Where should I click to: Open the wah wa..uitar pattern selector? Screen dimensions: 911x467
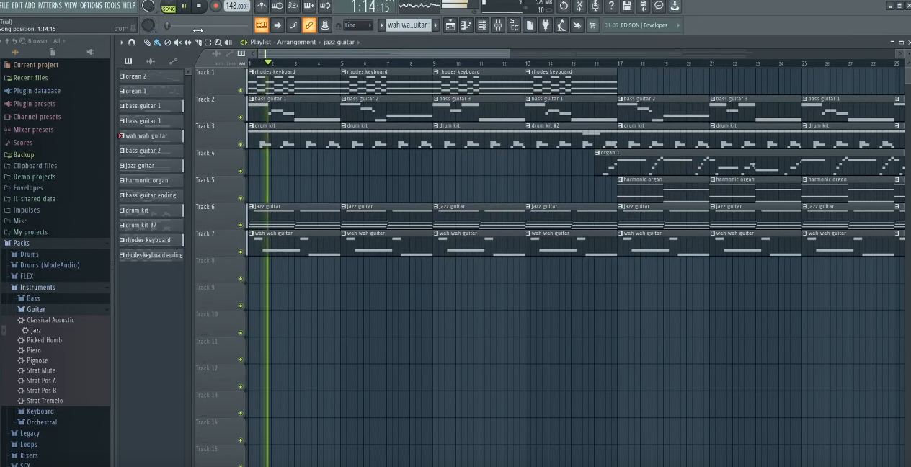(x=409, y=25)
